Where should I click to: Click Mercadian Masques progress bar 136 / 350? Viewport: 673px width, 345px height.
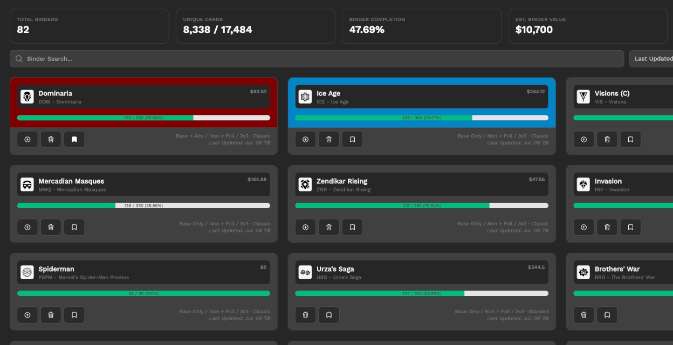pos(143,205)
